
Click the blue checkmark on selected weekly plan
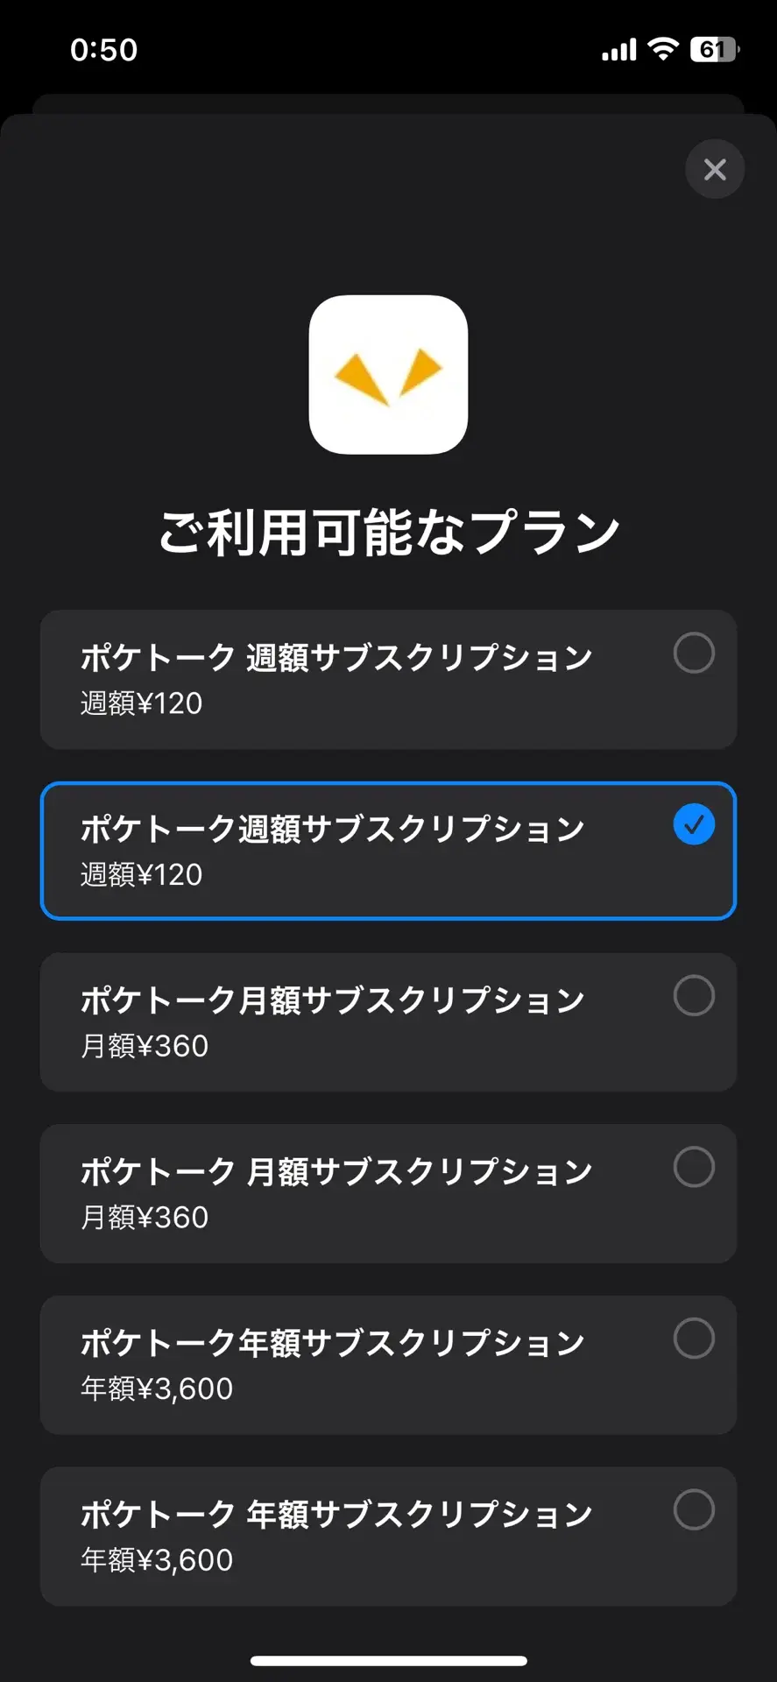coord(694,825)
